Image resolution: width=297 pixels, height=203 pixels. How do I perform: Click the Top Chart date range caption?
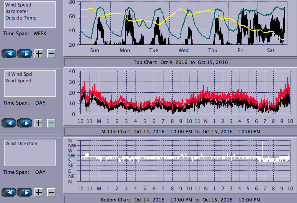180,62
